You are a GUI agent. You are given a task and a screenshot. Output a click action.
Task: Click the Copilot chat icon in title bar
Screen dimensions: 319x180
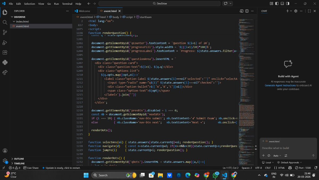[226, 3]
